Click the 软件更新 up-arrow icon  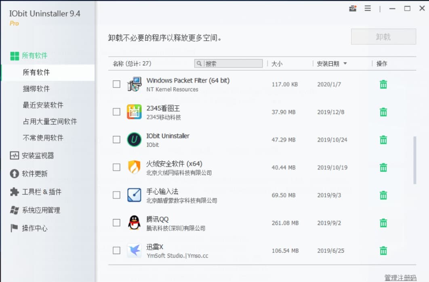click(14, 173)
